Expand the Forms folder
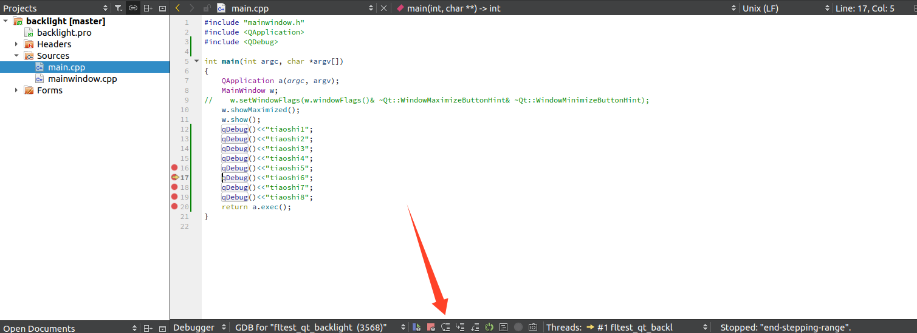917x333 pixels. [17, 90]
